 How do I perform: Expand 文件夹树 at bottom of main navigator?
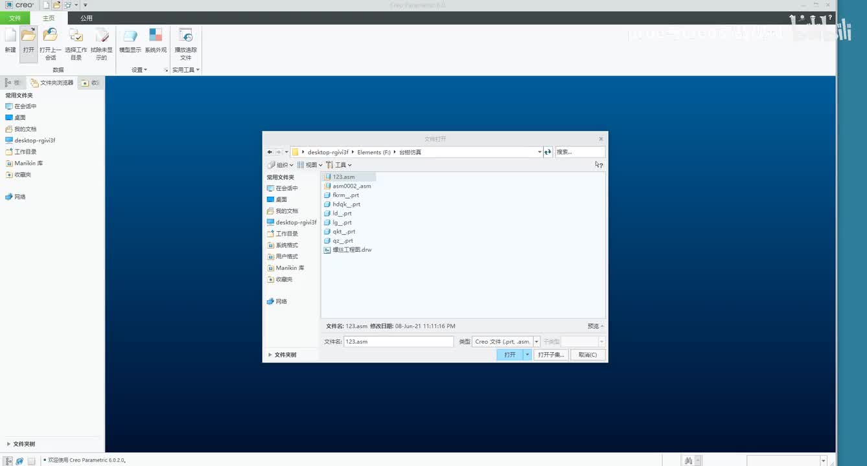[x=21, y=444]
